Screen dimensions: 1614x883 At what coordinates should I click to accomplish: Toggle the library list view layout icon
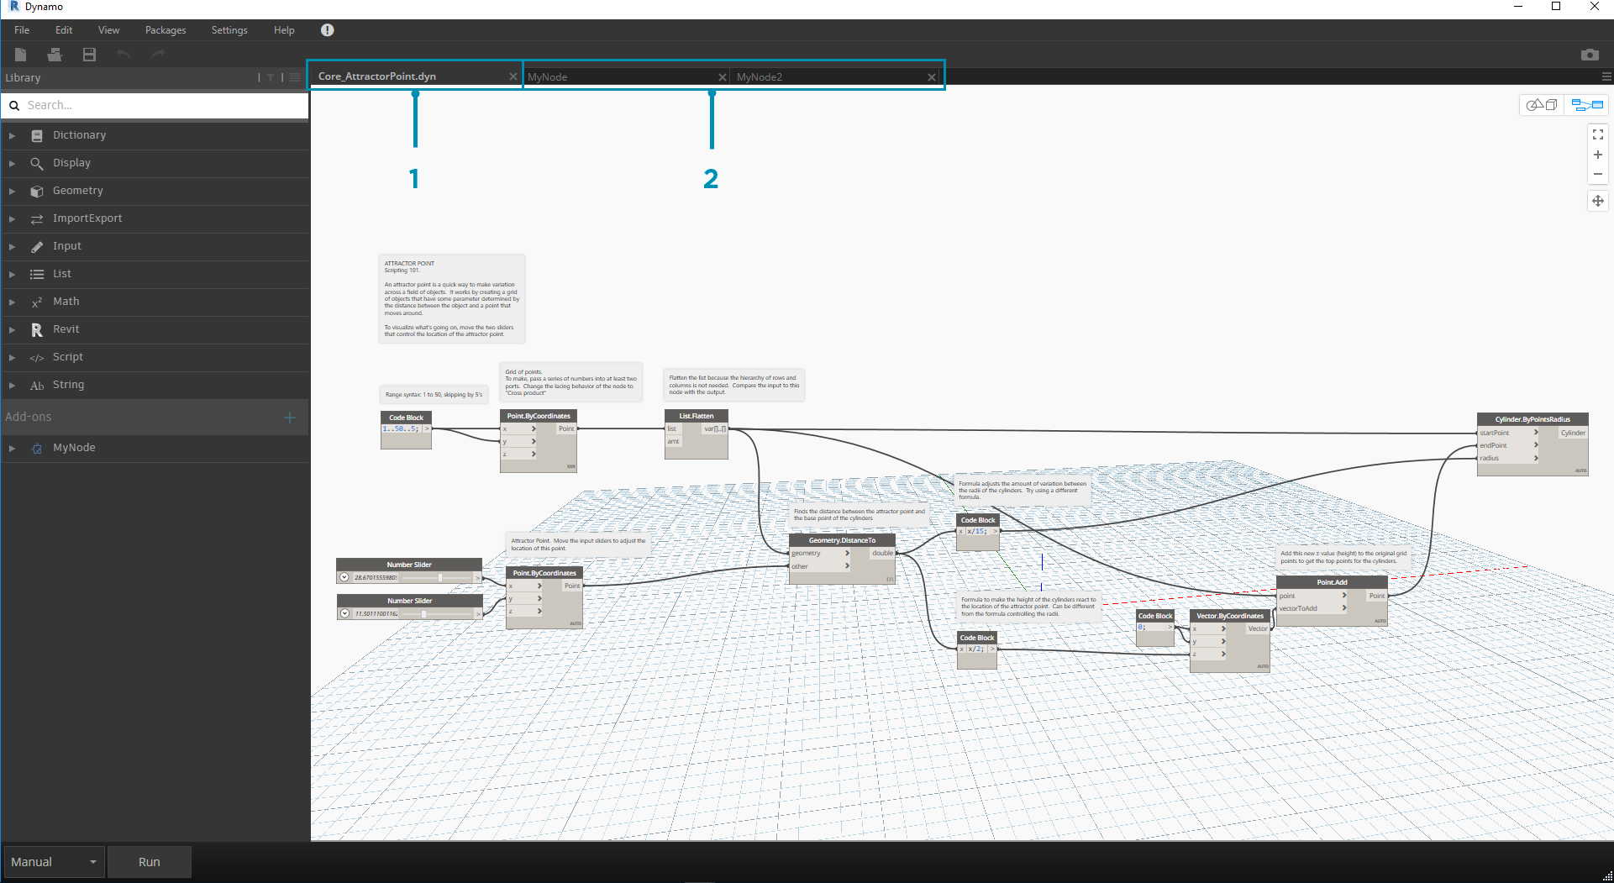295,77
